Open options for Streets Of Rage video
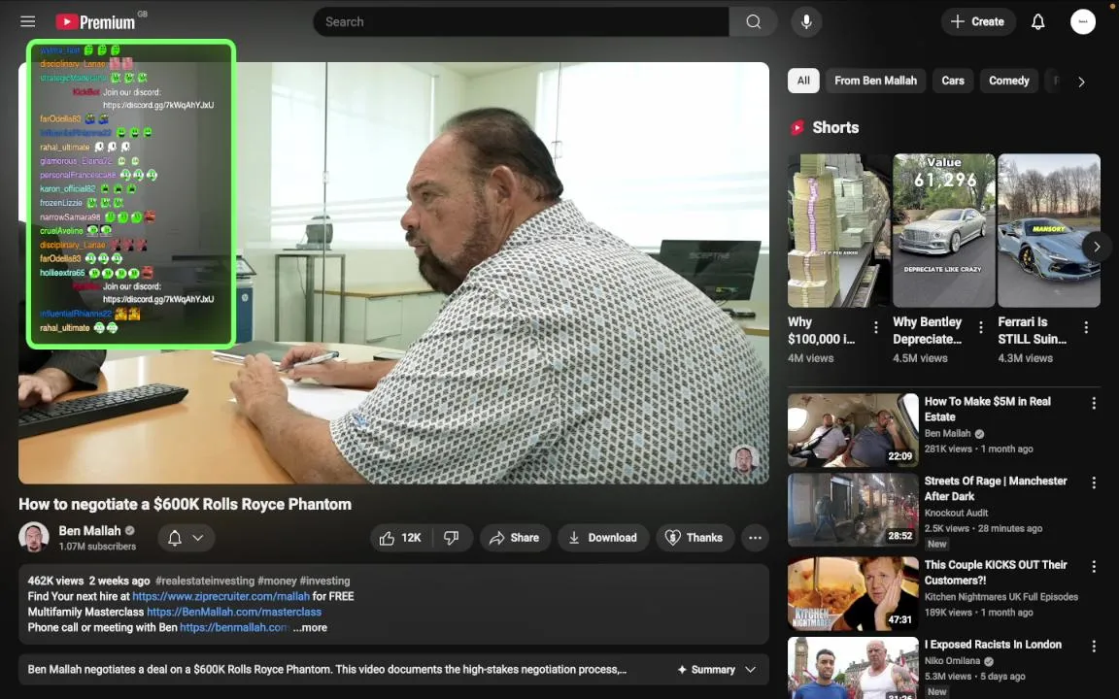 tap(1094, 483)
